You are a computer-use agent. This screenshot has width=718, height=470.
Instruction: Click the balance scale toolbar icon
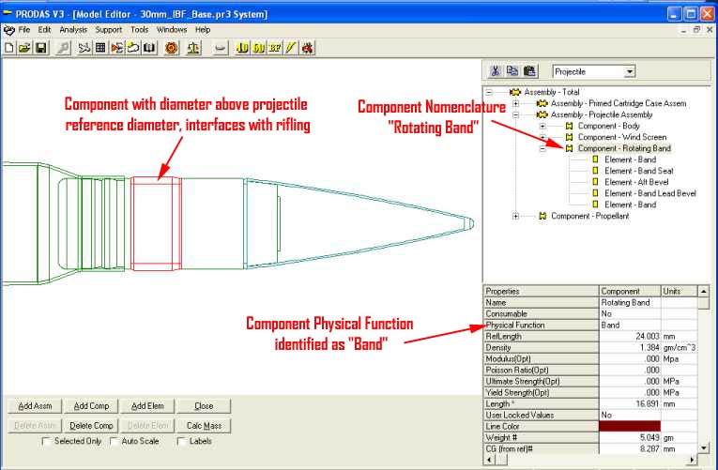click(x=193, y=47)
